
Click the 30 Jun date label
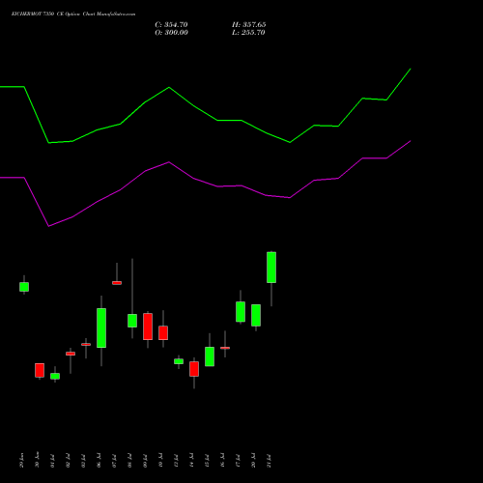[x=37, y=461]
